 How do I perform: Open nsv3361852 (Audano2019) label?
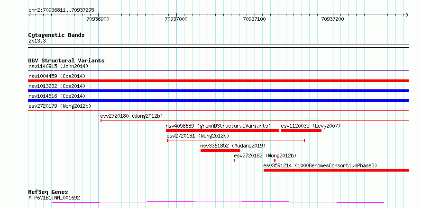(233, 146)
